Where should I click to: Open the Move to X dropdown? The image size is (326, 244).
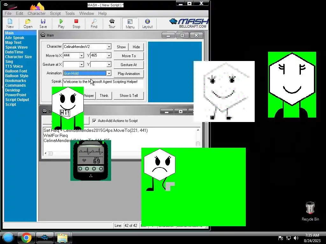point(81,55)
